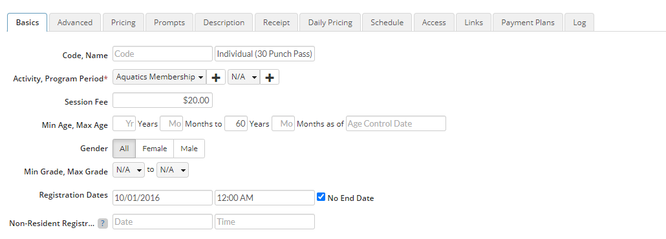Add a new program period with plus icon
Screen dimensions: 666x239
[x=269, y=78]
